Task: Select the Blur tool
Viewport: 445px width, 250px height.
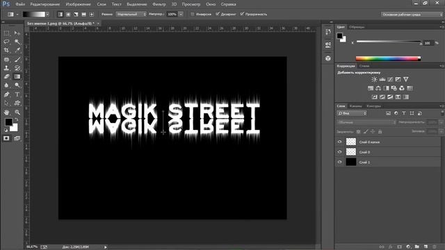Action: (6, 85)
